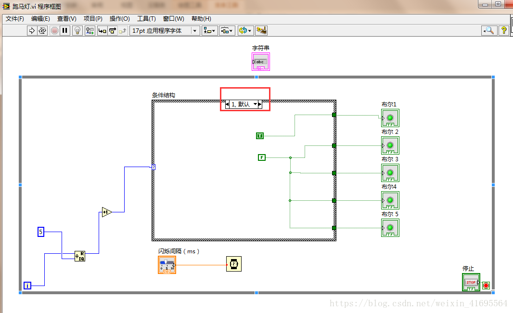
Task: Toggle Retain Wire Values button
Action: (90, 30)
